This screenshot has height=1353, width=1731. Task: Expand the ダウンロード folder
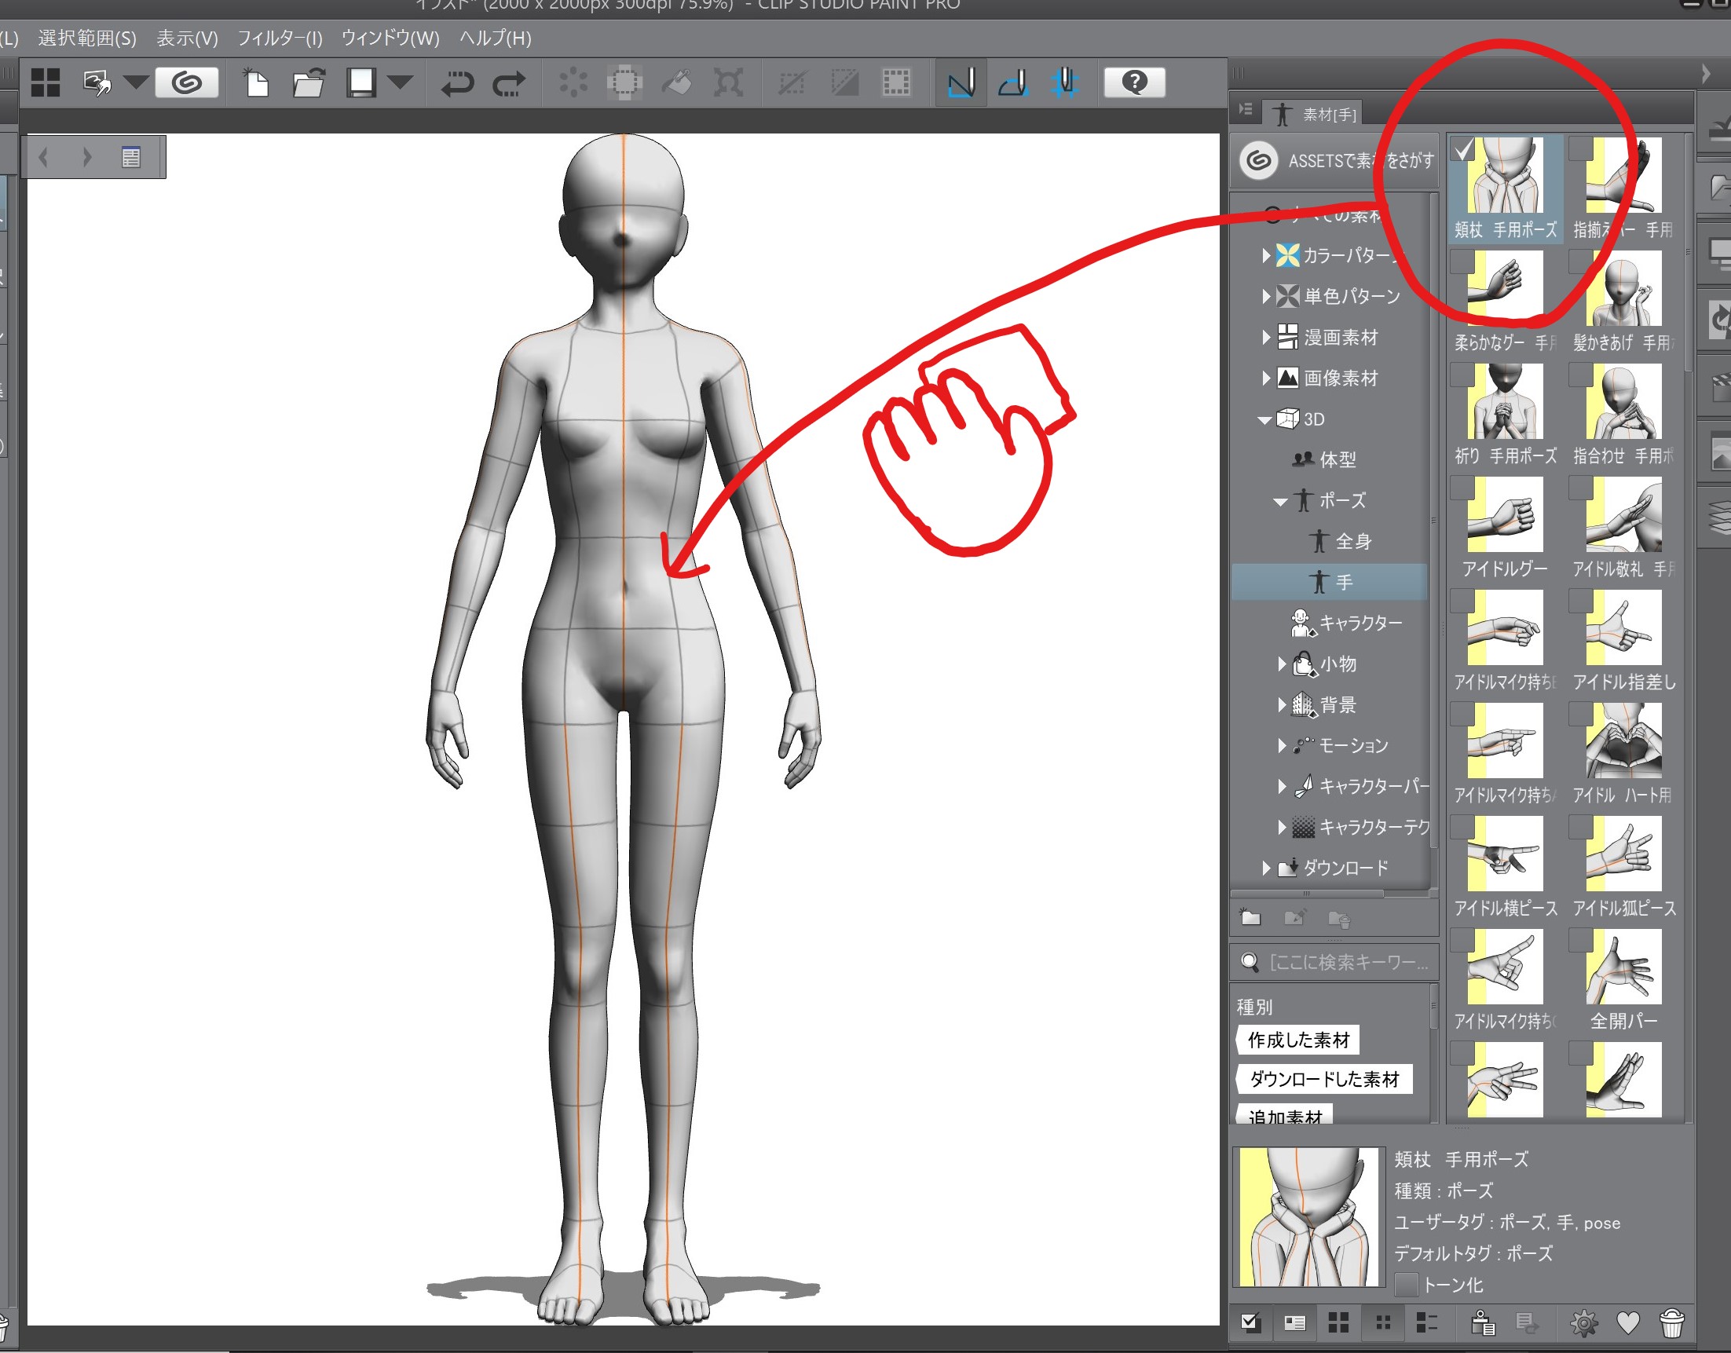click(1266, 868)
